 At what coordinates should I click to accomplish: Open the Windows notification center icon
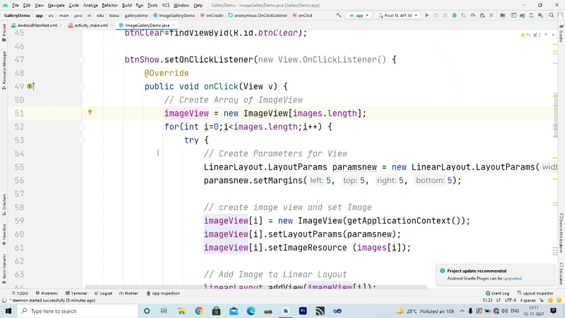point(554,311)
